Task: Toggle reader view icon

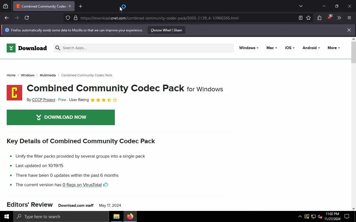Action: point(300,18)
